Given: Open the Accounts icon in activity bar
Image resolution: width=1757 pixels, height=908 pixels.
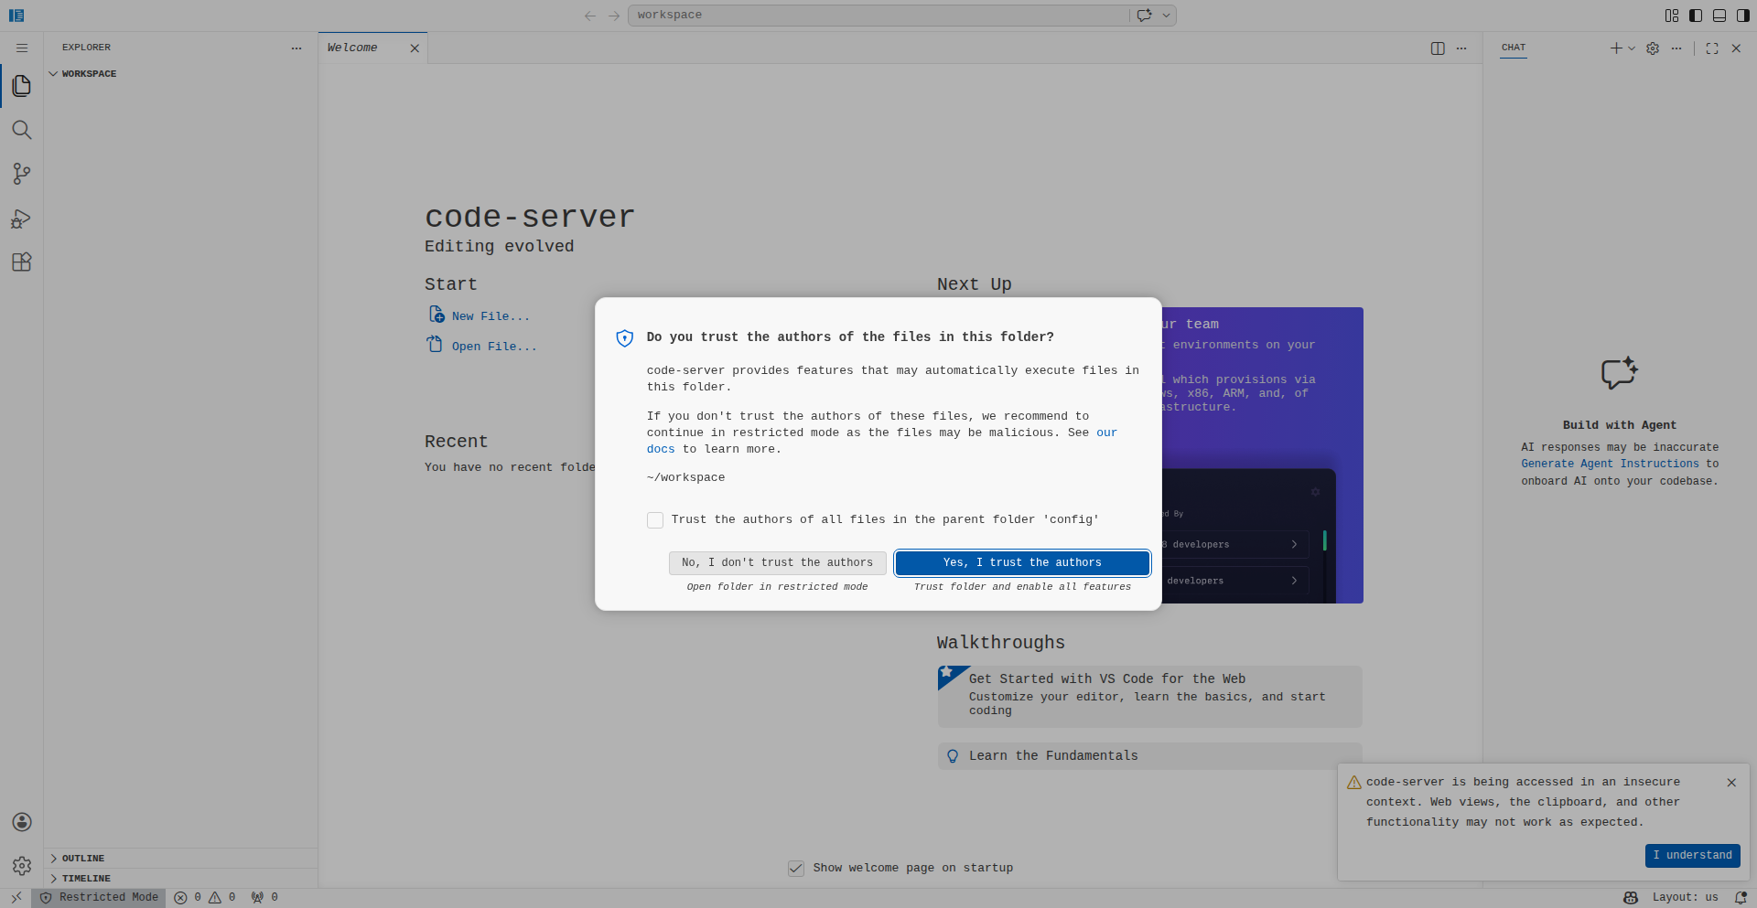Looking at the screenshot, I should coord(22,822).
